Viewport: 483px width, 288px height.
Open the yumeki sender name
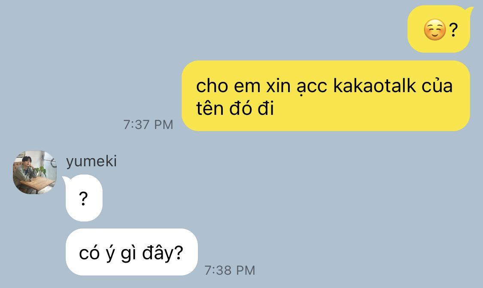tap(91, 162)
